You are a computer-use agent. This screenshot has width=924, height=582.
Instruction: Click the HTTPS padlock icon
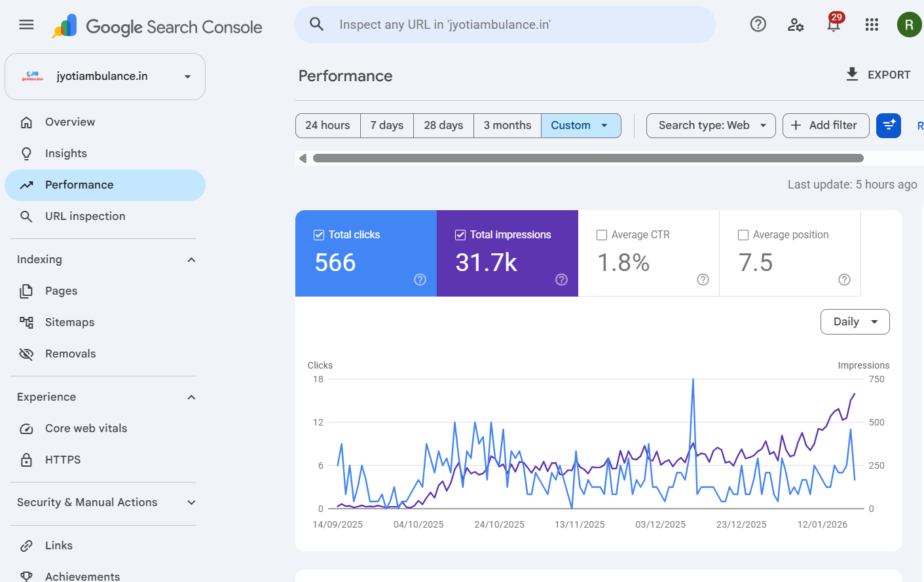tap(26, 460)
